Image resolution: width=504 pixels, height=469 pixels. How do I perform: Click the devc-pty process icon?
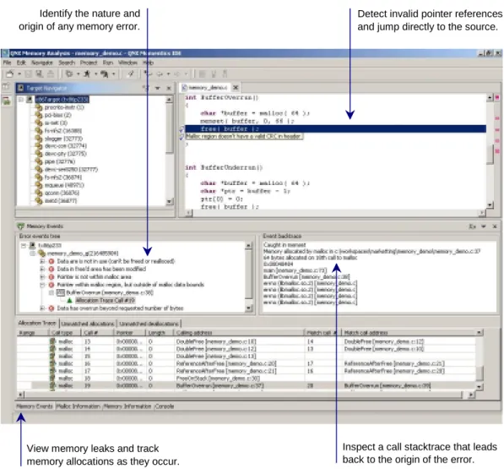pyautogui.click(x=39, y=154)
